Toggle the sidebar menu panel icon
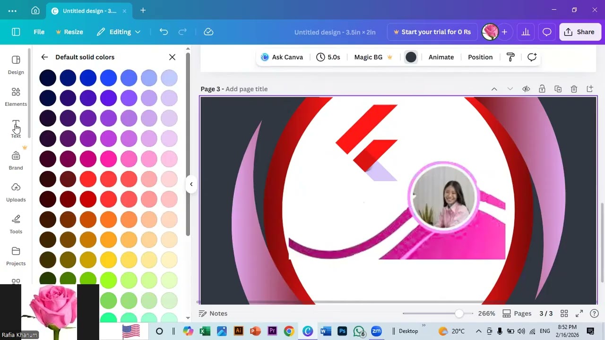This screenshot has width=605, height=340. [16, 32]
